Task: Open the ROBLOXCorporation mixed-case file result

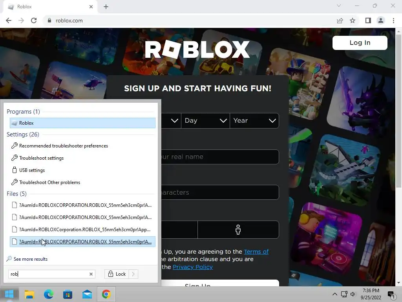Action: point(82,230)
